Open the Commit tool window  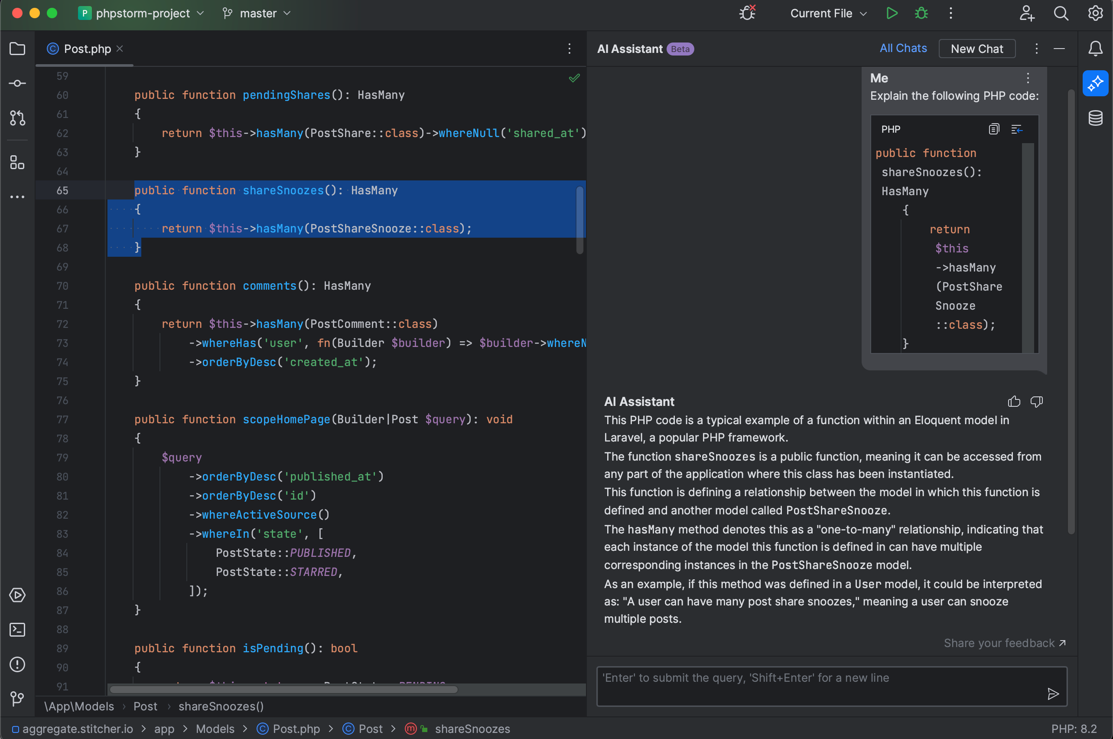pos(17,83)
